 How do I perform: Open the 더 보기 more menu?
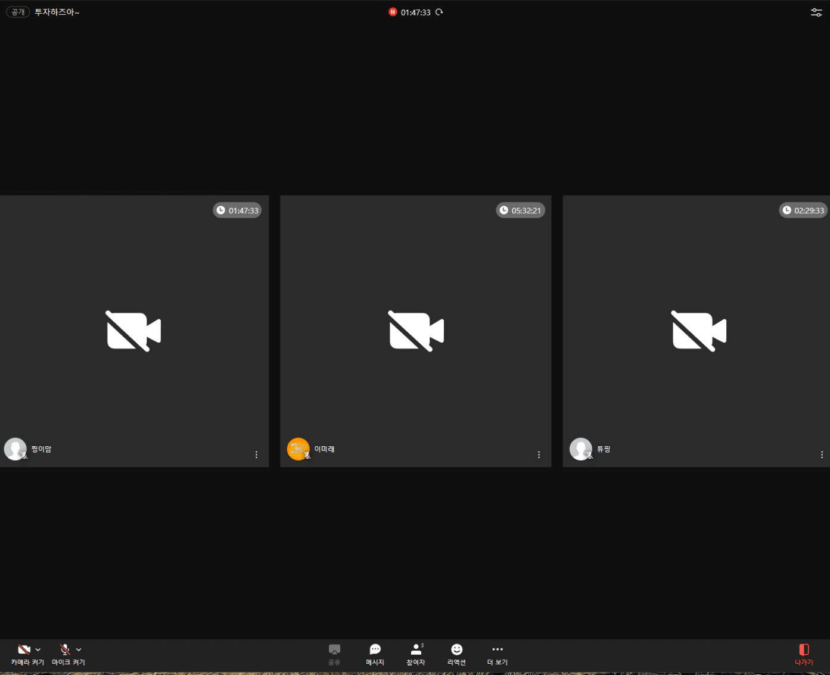pos(497,654)
